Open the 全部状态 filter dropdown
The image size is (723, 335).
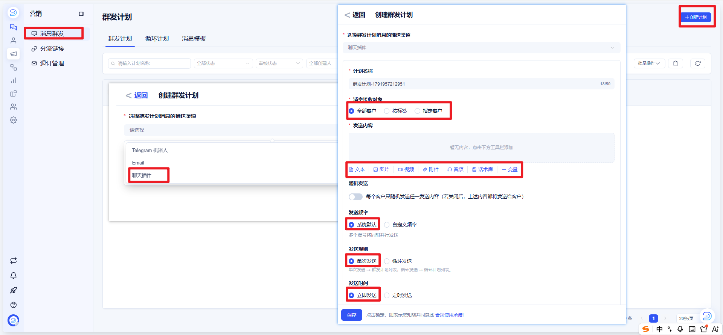(223, 63)
